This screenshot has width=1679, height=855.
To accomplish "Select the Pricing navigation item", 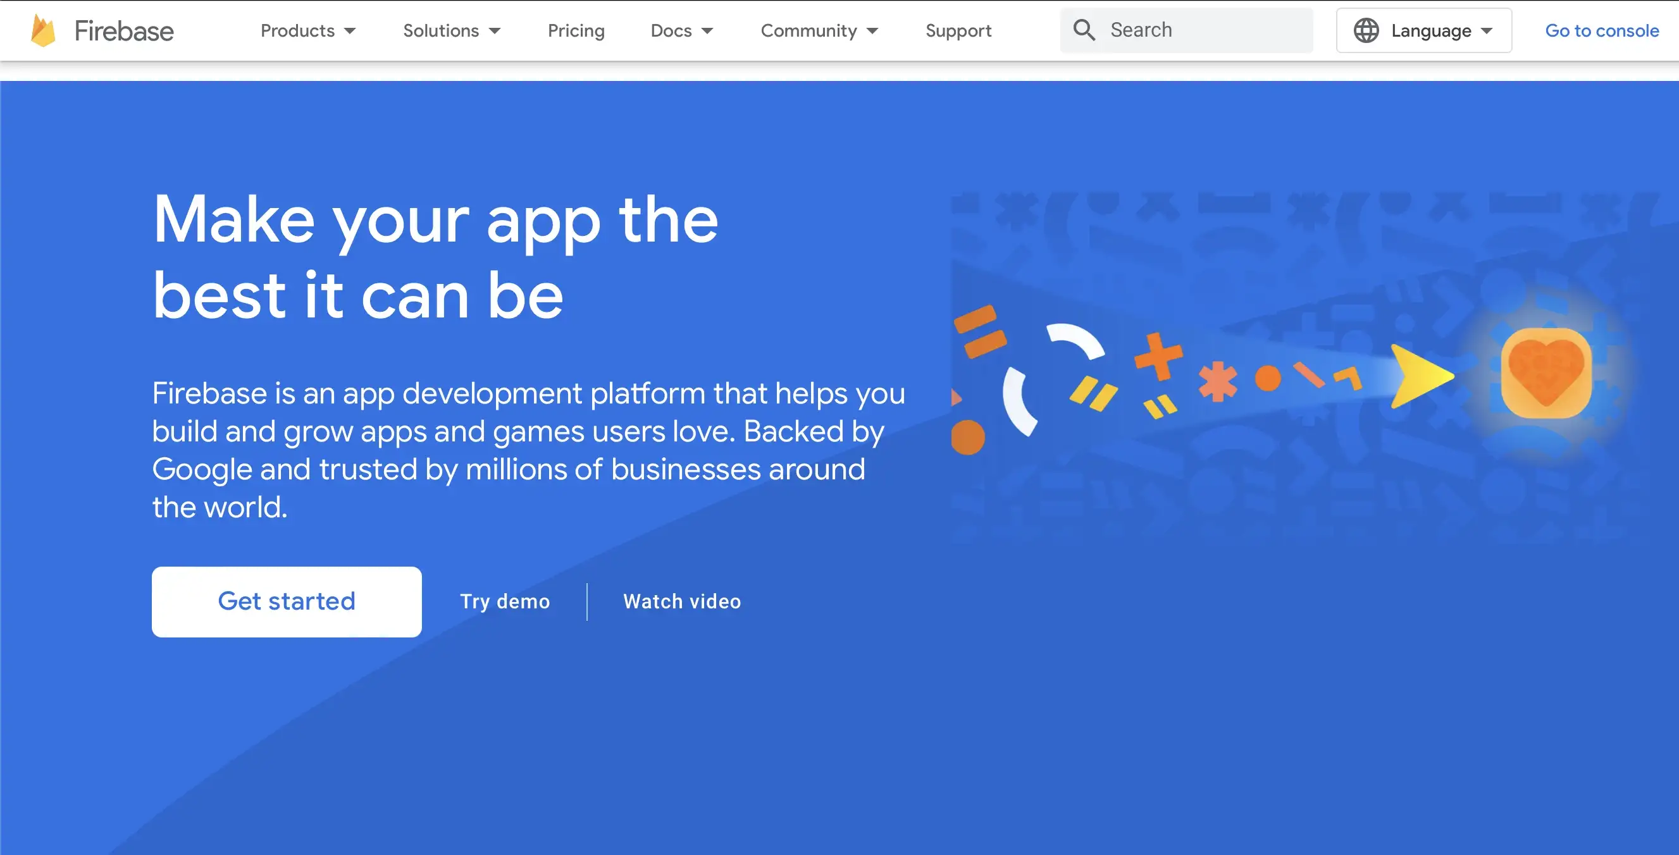I will [x=576, y=30].
